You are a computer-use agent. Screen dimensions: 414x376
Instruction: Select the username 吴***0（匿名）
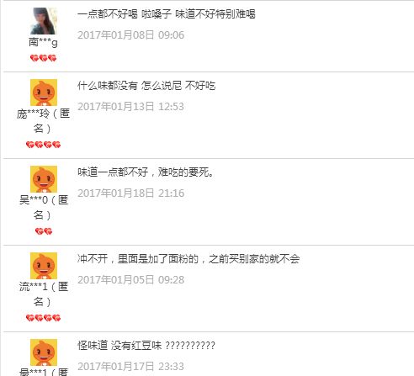coord(44,208)
